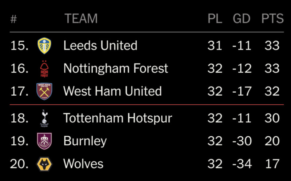Select the Wolves team name

(83, 164)
